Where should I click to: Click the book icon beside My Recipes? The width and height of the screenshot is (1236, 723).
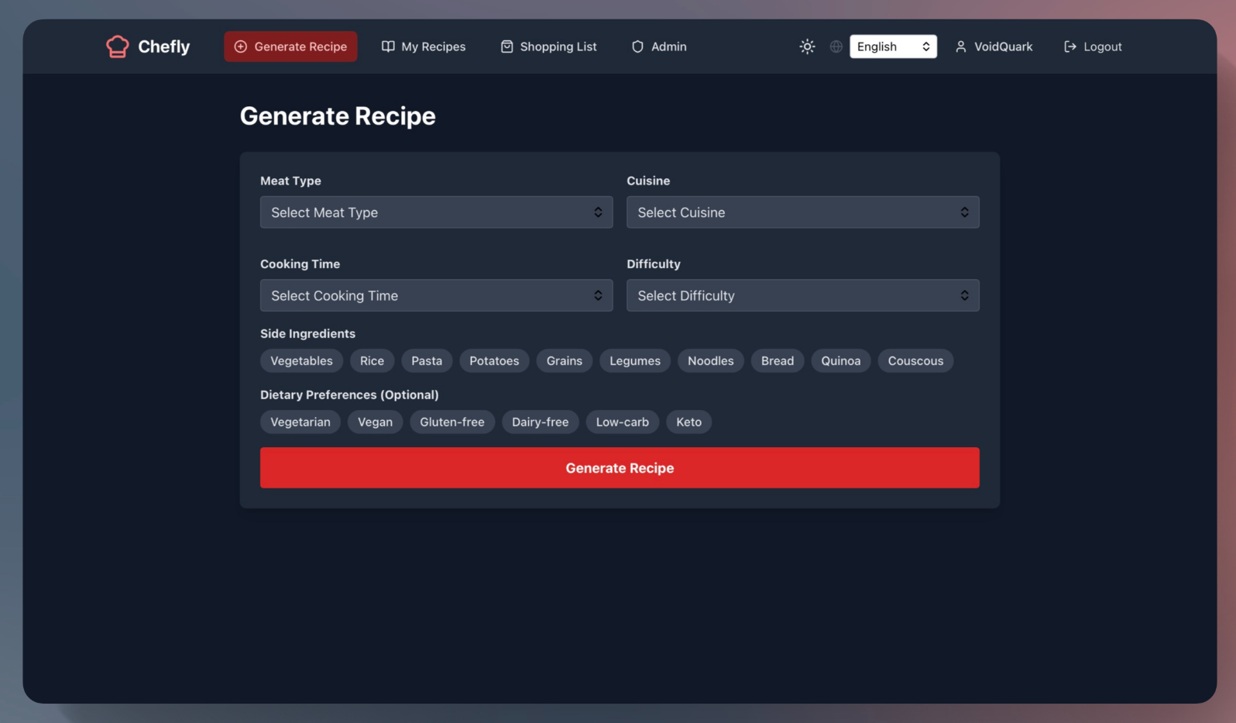388,46
